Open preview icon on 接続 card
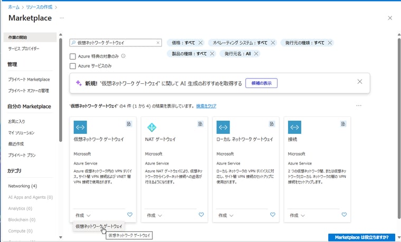 coord(343,124)
